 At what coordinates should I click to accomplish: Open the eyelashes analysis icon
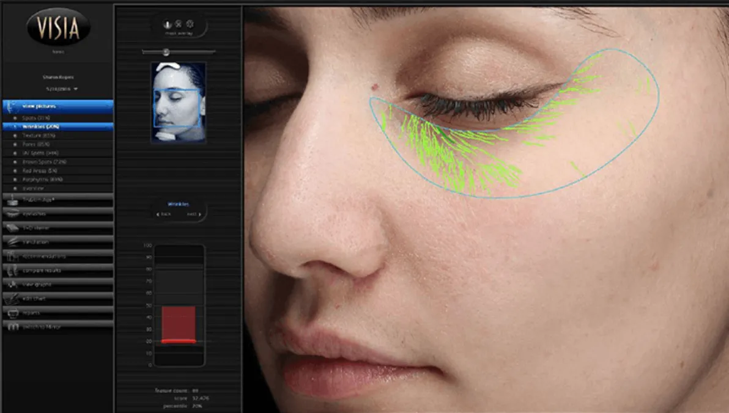click(x=13, y=214)
